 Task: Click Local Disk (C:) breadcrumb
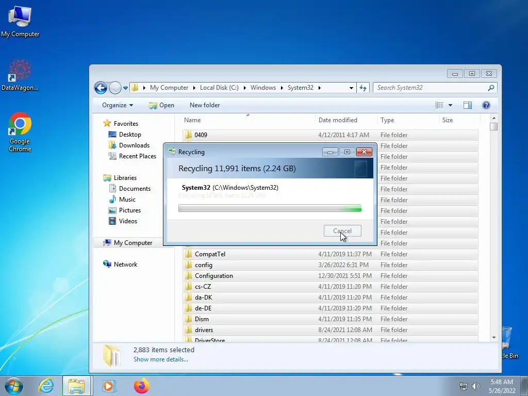click(219, 88)
